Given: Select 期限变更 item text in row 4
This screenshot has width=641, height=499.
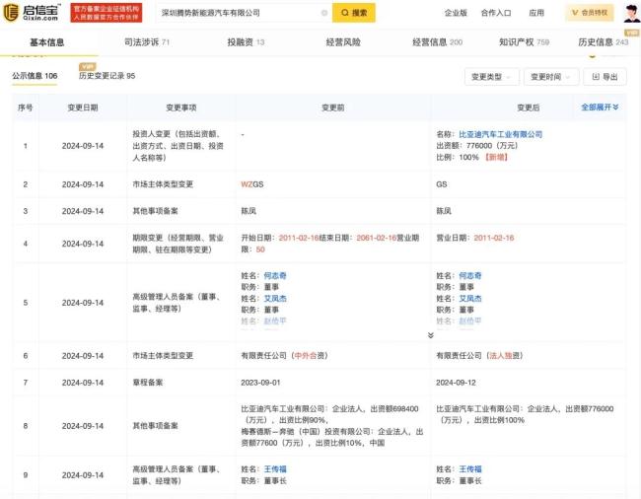Looking at the screenshot, I should [x=178, y=244].
